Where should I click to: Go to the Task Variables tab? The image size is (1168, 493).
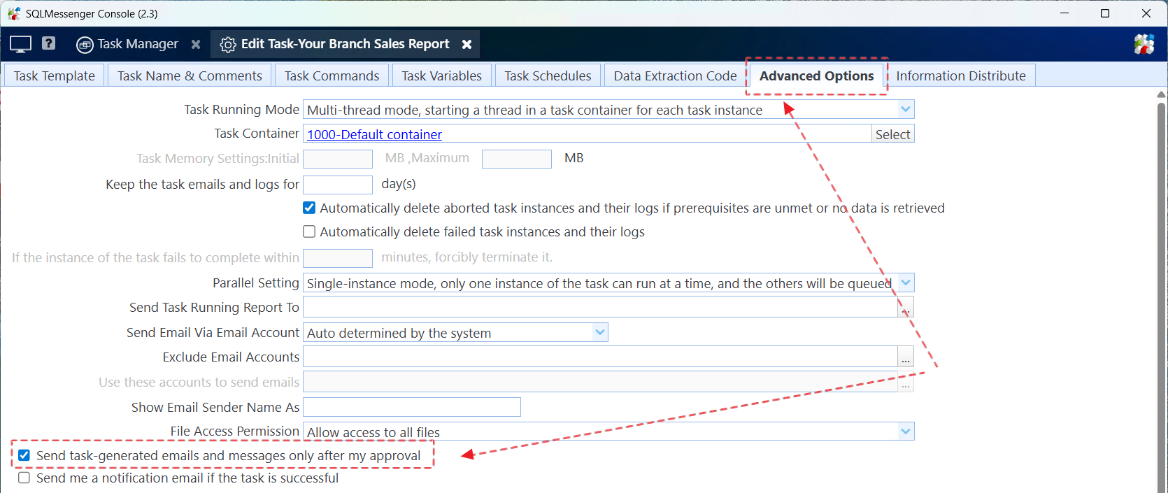(441, 76)
